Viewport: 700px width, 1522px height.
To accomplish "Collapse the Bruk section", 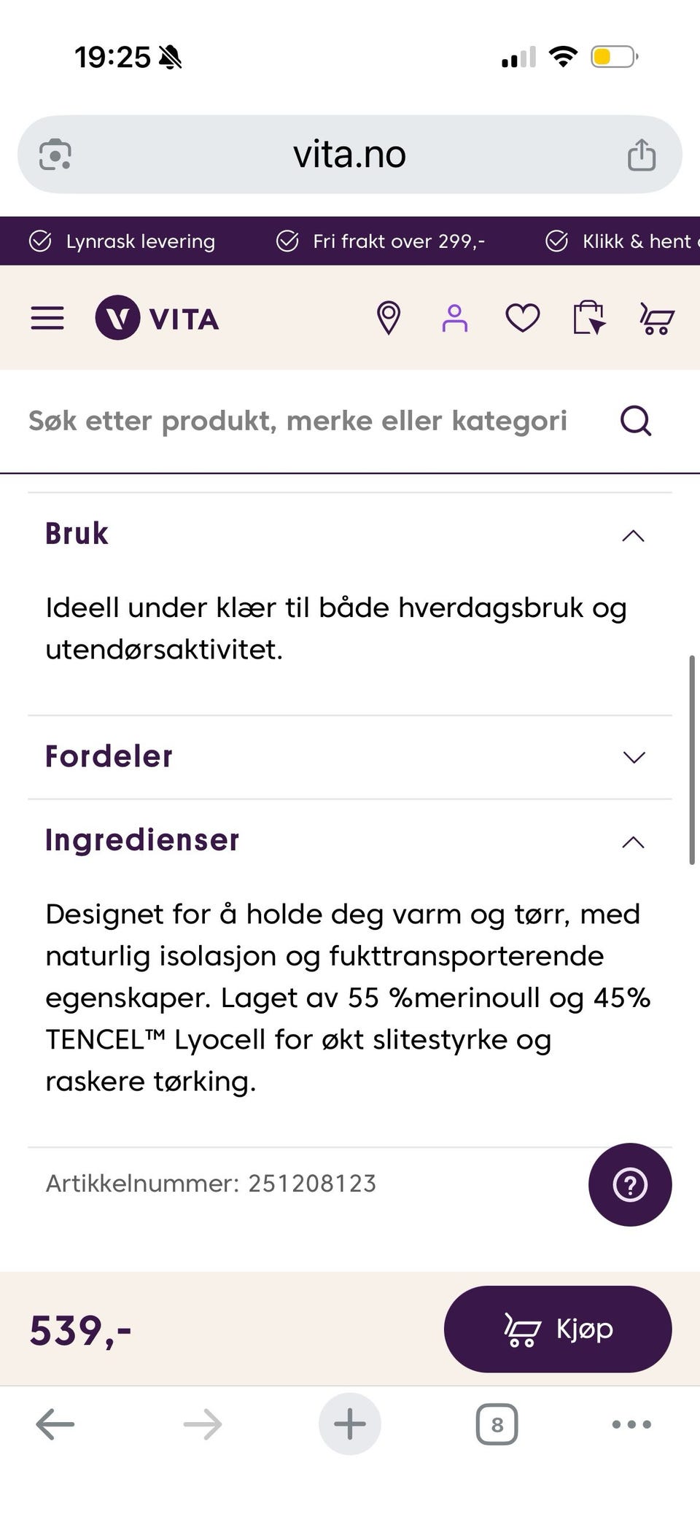I will (x=350, y=535).
